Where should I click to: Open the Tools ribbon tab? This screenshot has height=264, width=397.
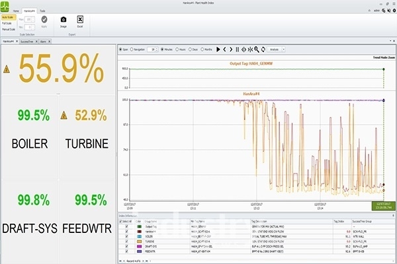42,11
